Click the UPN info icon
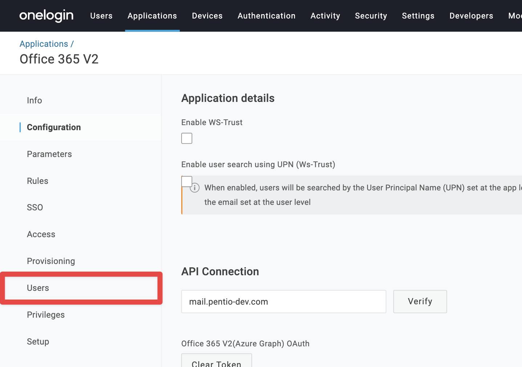The width and height of the screenshot is (522, 367). coord(195,187)
